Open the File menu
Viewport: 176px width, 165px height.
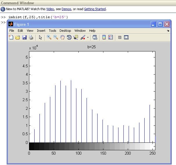tap(12, 31)
